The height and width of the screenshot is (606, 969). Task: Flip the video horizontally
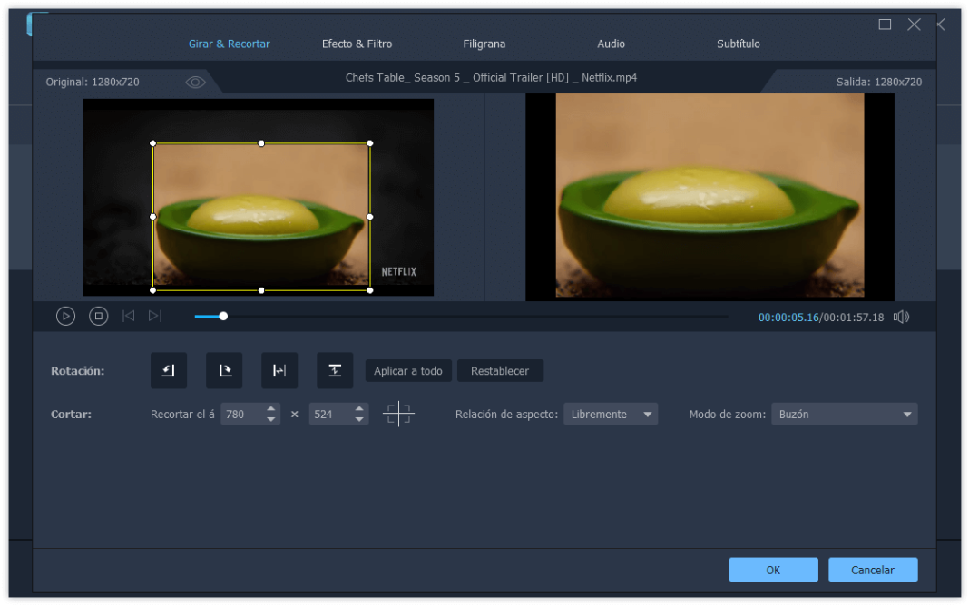pos(279,371)
